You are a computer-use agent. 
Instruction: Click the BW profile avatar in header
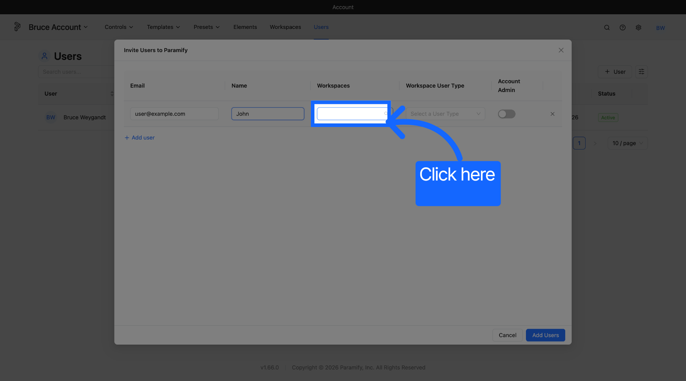(x=660, y=28)
